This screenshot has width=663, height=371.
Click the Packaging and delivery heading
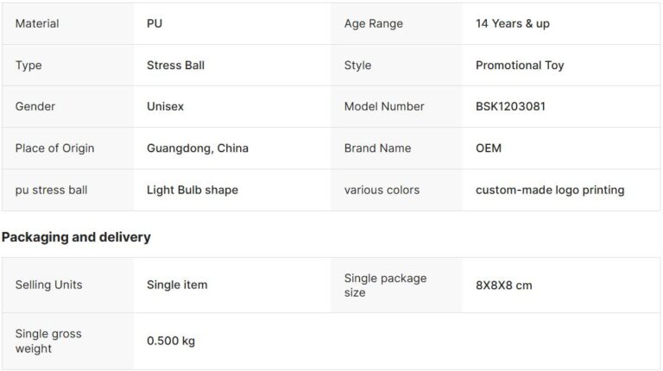click(x=76, y=236)
